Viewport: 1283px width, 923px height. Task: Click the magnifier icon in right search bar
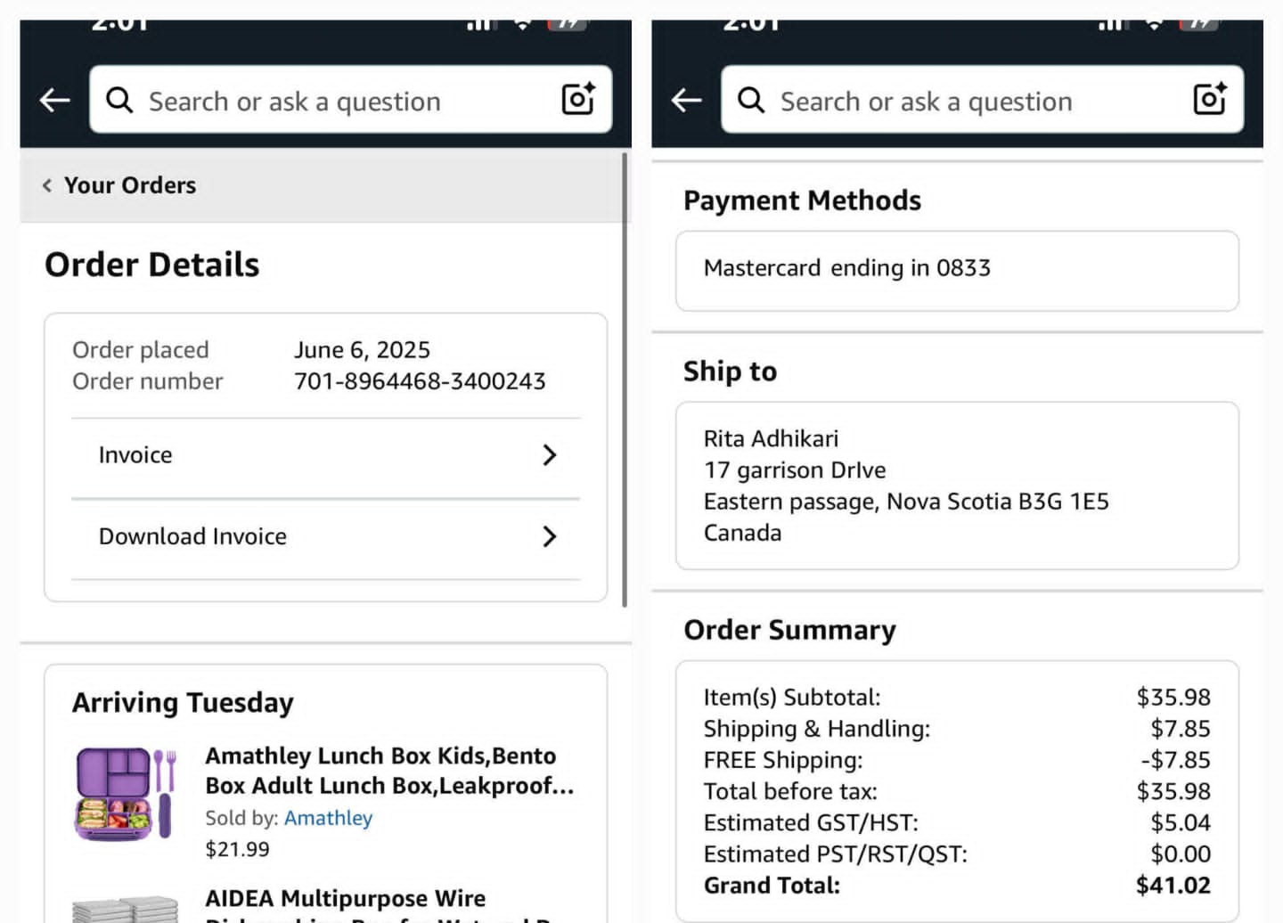(751, 100)
